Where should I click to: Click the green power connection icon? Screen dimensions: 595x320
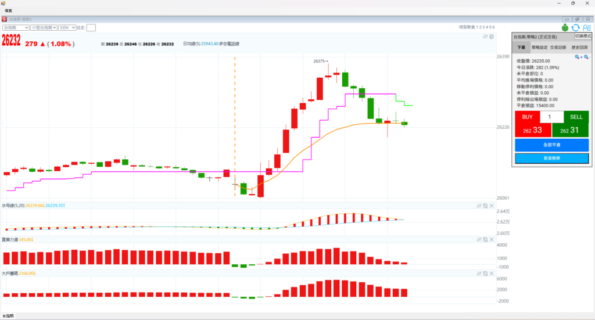tap(565, 27)
